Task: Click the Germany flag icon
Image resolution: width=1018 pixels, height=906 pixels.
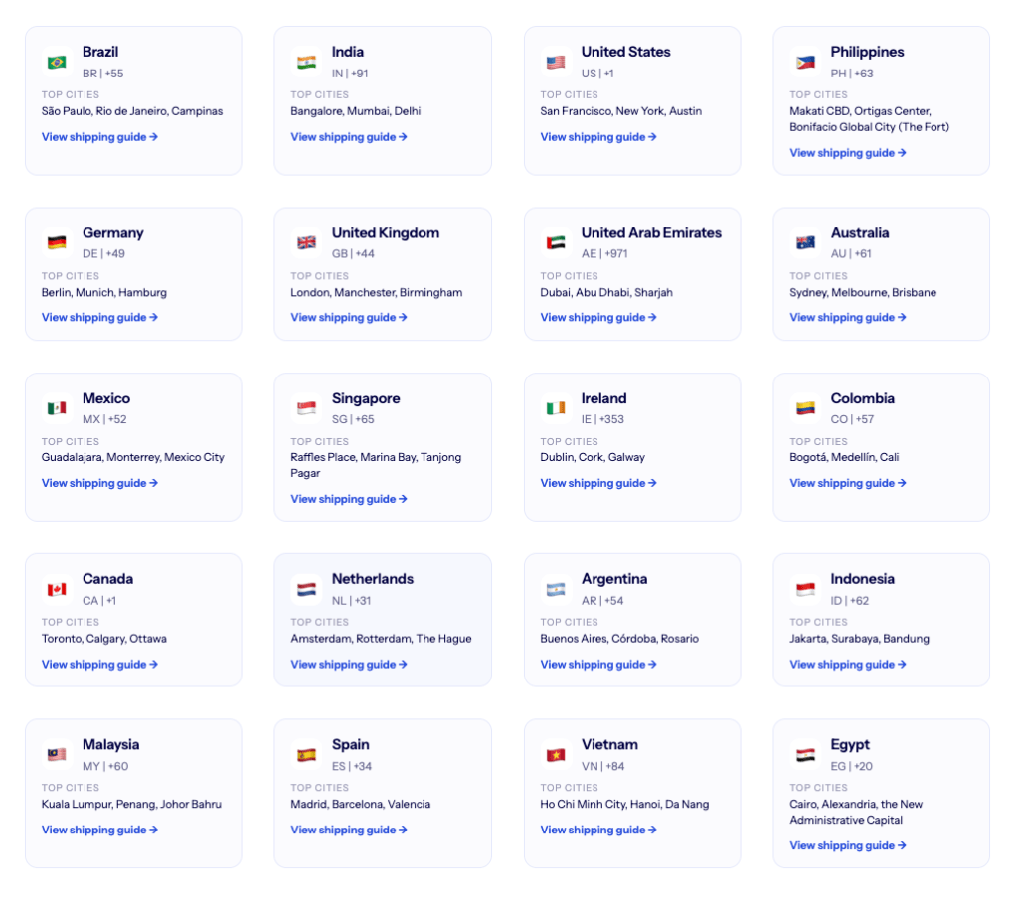Action: 57,243
